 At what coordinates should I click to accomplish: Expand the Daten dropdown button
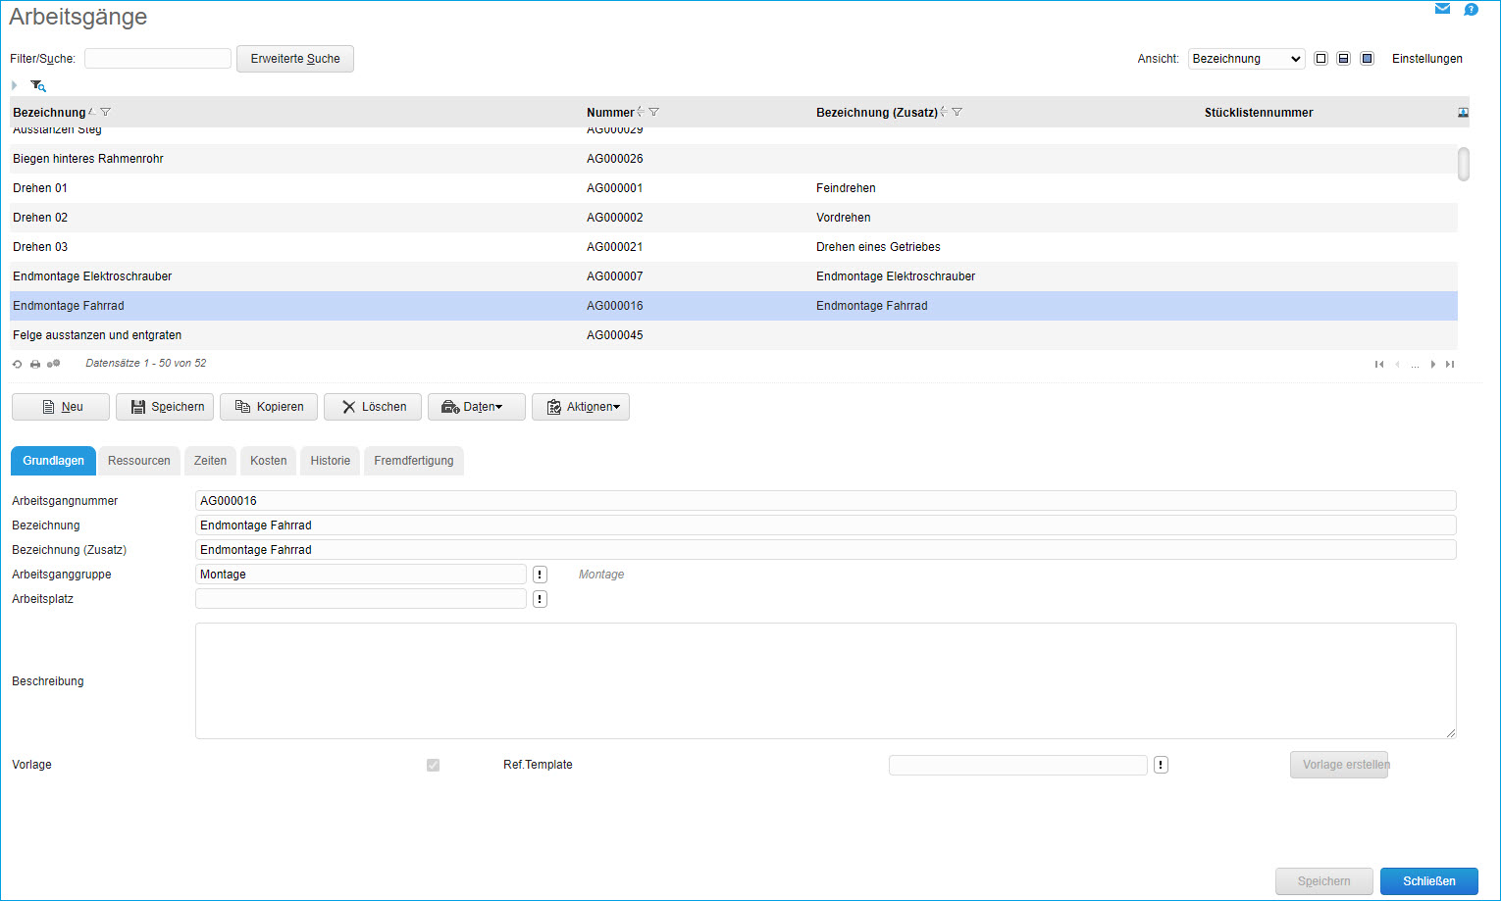477,407
